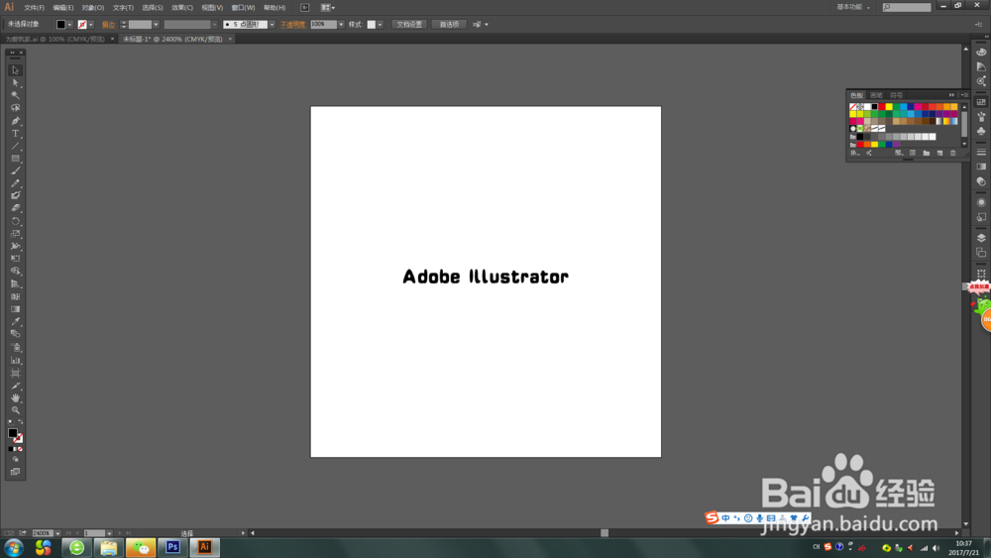The width and height of the screenshot is (991, 558).
Task: Select the Scale tool
Action: tap(15, 234)
